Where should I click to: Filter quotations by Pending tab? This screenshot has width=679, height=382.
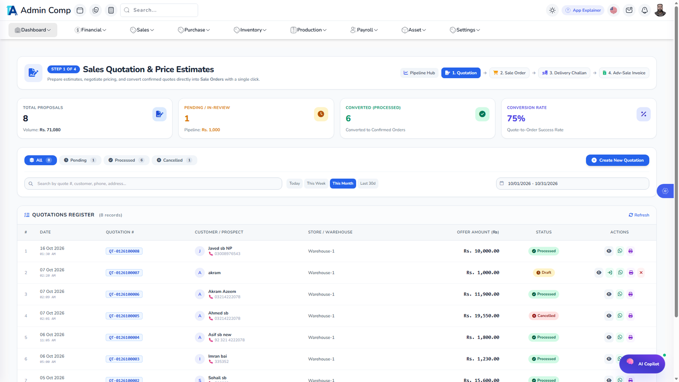[x=80, y=160]
